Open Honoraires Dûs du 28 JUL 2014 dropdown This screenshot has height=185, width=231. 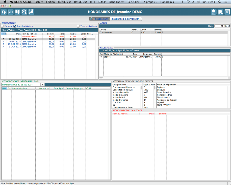[x=42, y=85]
